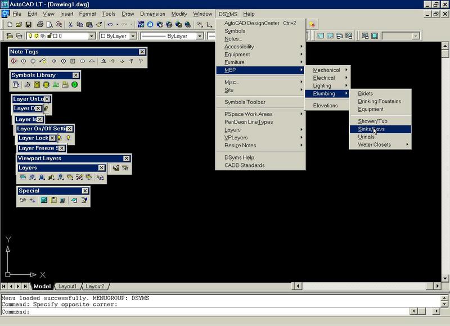
Task: Close the Note Tags toolbar
Action: [x=142, y=52]
